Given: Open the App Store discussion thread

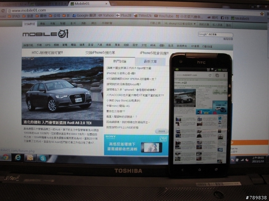Looking at the screenshot, I should 123,100.
